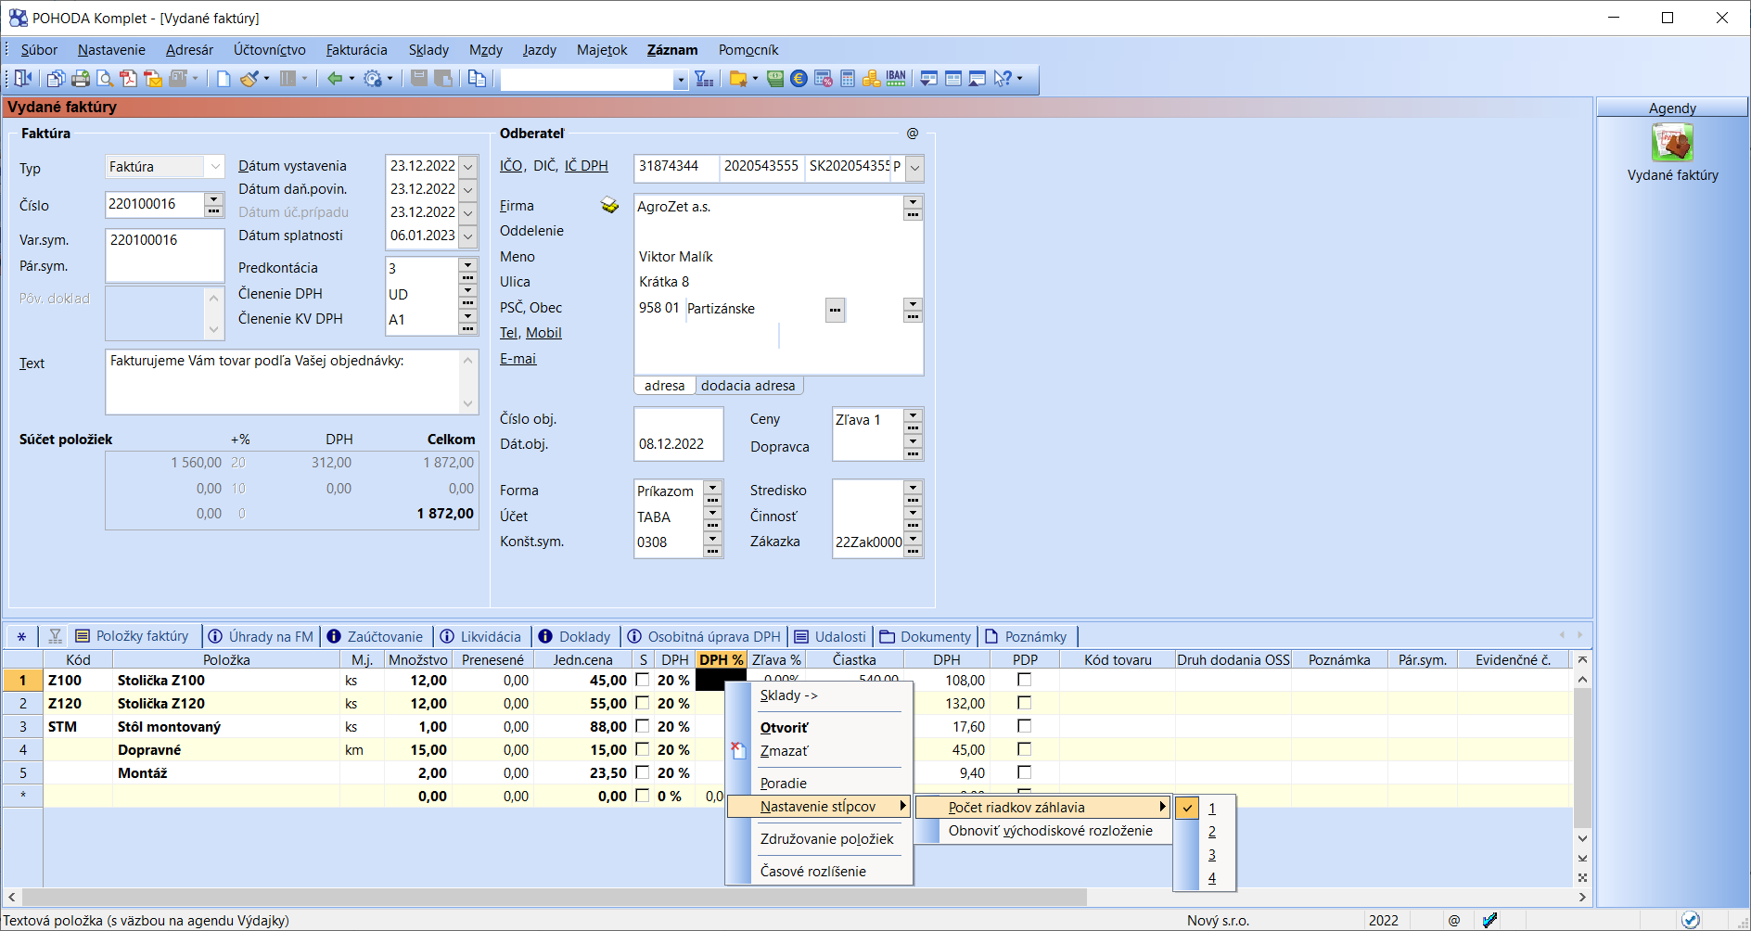The height and width of the screenshot is (931, 1751).
Task: Open print preview with the magnifier icon
Action: coord(105,79)
